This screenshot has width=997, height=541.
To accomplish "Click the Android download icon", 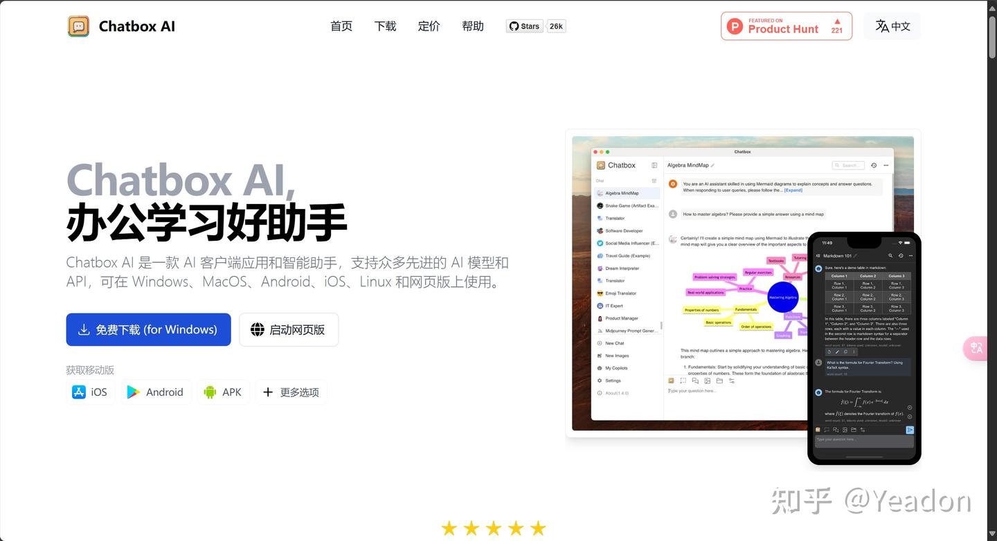I will pos(133,392).
